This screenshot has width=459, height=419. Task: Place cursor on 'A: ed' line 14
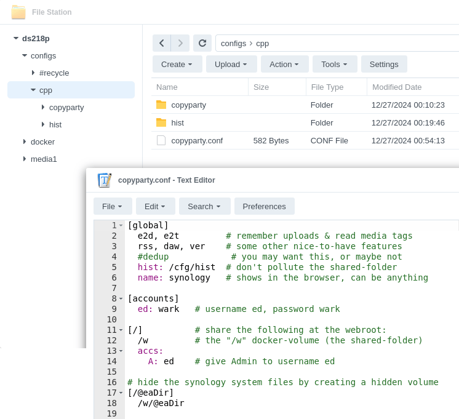pyautogui.click(x=161, y=361)
